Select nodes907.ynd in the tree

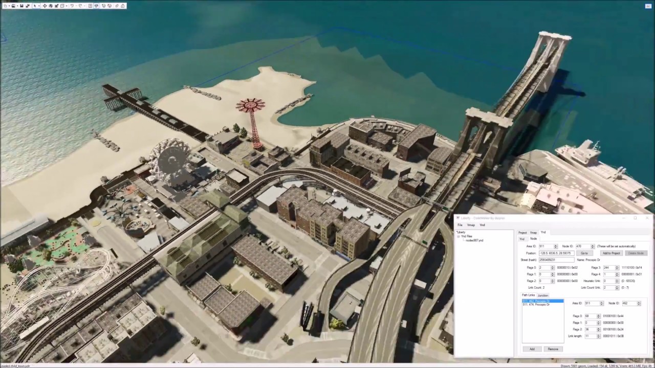click(x=474, y=240)
